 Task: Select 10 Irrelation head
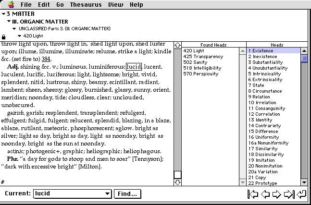(274, 102)
